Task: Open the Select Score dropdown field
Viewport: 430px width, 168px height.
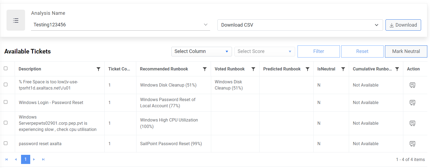Action: (264, 51)
